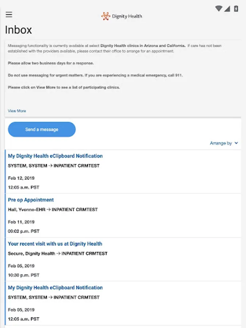Open the hamburger navigation menu
The width and height of the screenshot is (246, 328).
[x=9, y=15]
